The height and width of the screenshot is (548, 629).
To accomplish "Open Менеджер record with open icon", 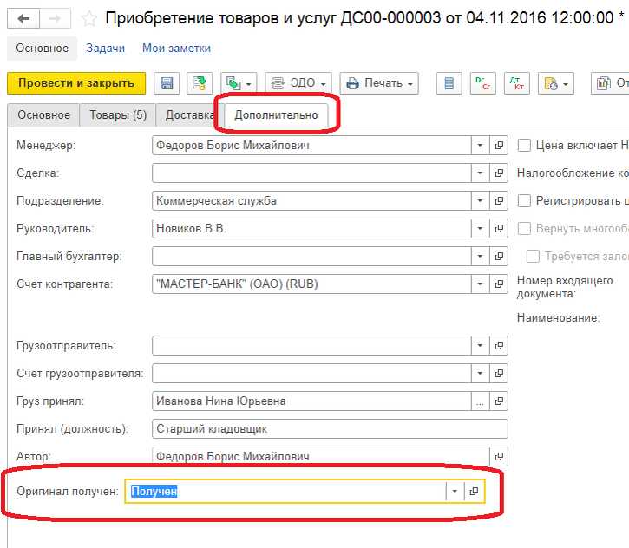I will (499, 145).
